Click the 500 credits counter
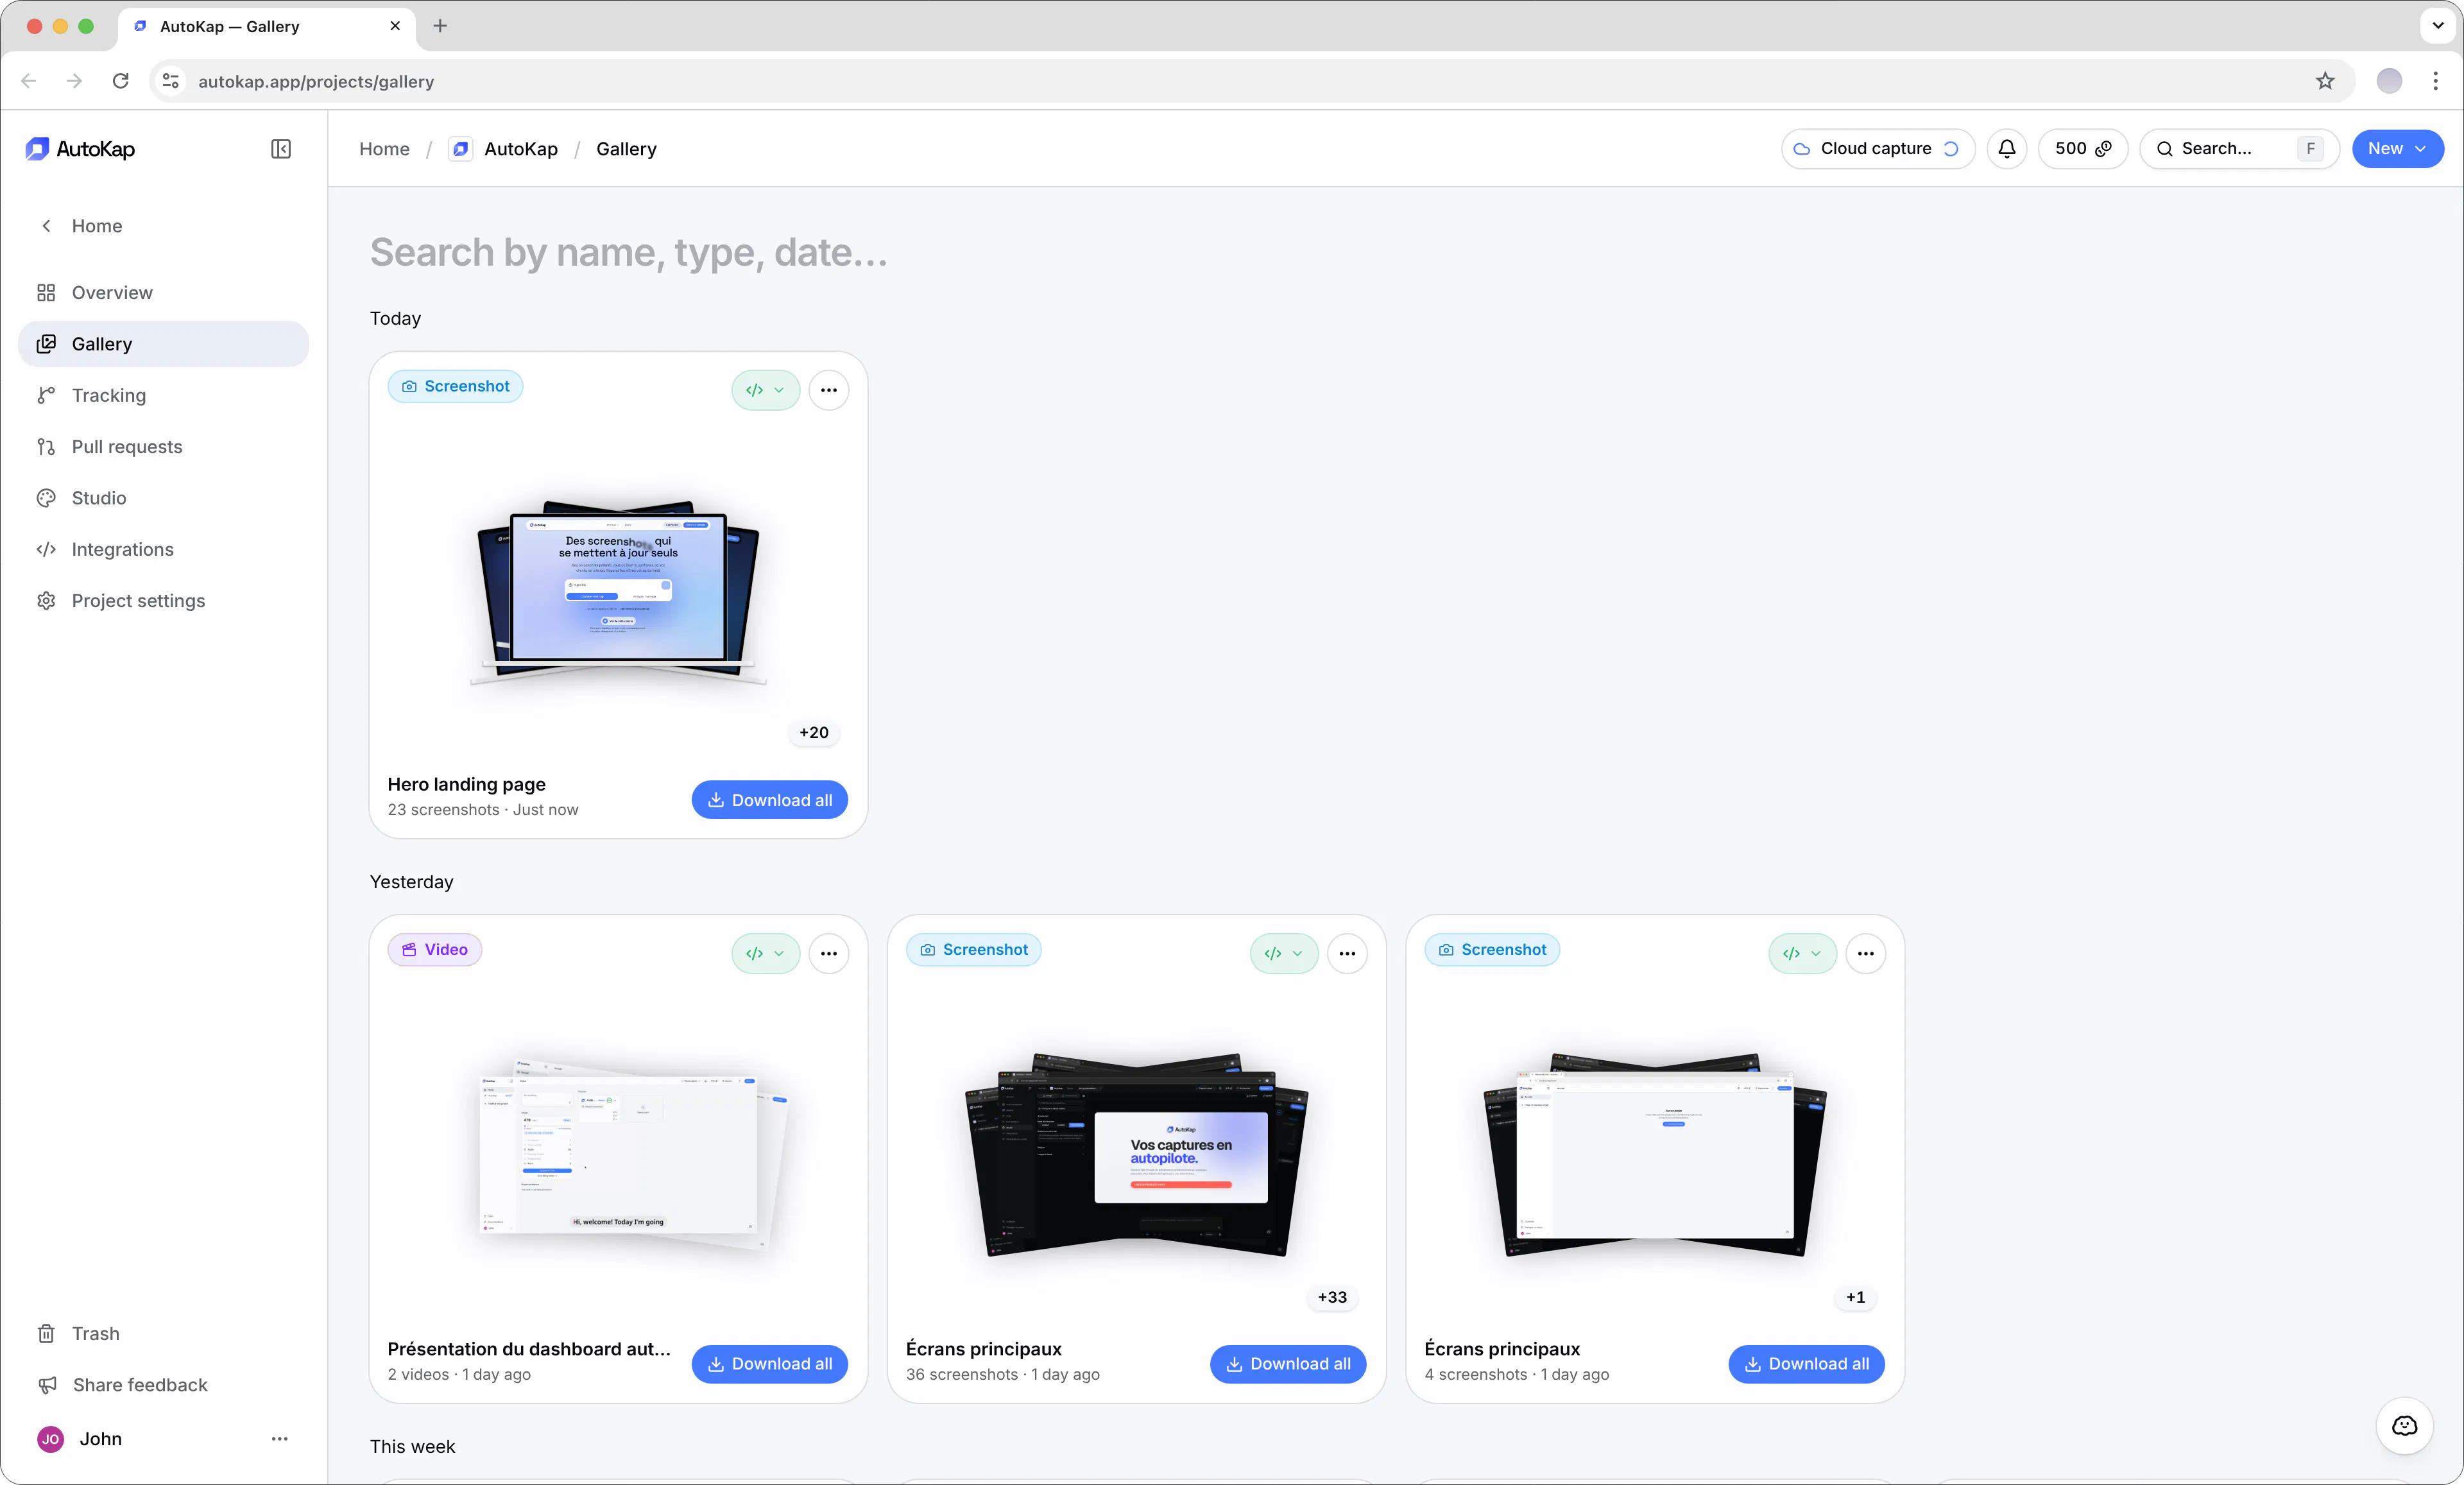The height and width of the screenshot is (1485, 2464). tap(2082, 149)
